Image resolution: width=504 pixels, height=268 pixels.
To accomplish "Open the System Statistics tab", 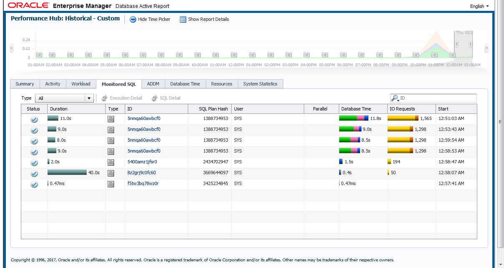I will (260, 84).
